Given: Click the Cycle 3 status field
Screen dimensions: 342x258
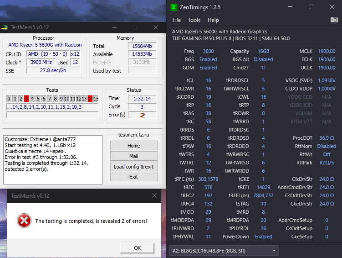Looking at the screenshot, I should pos(142,107).
